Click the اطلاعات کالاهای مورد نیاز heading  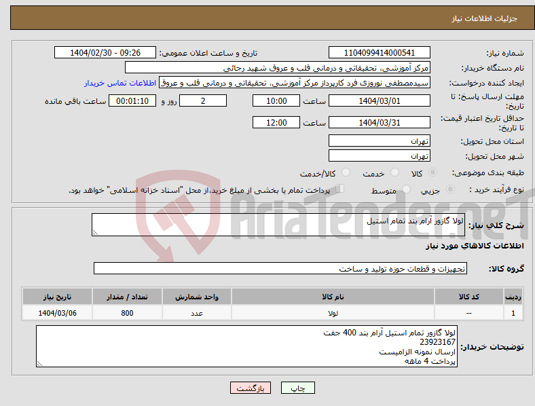coord(475,246)
